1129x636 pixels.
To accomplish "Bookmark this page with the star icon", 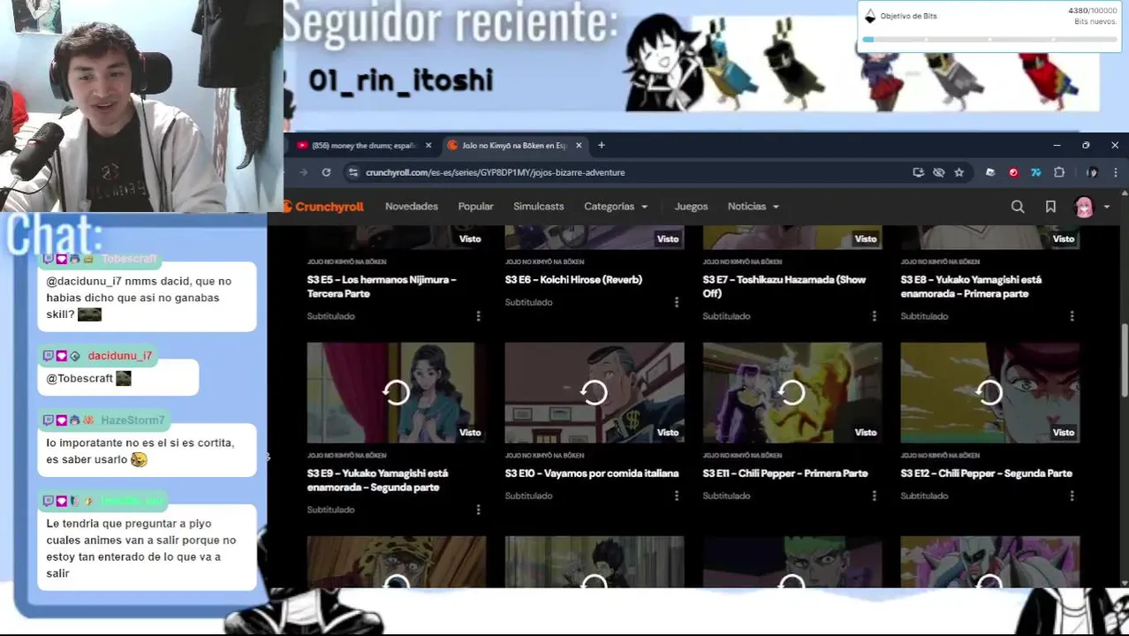I will (x=959, y=172).
